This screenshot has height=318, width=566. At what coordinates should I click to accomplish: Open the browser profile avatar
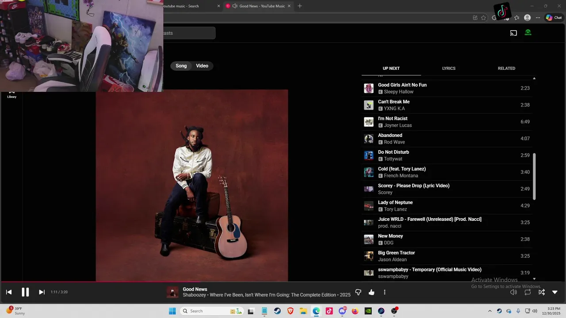coord(527,18)
